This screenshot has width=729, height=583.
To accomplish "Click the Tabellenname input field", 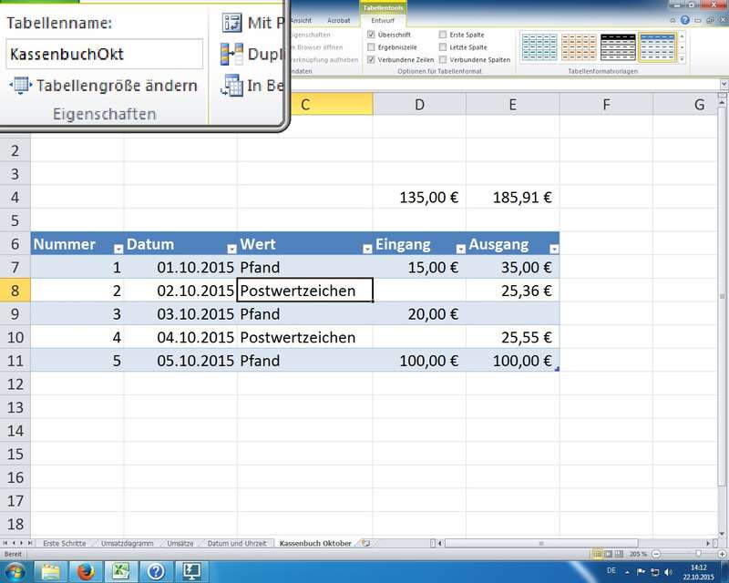I will [105, 54].
